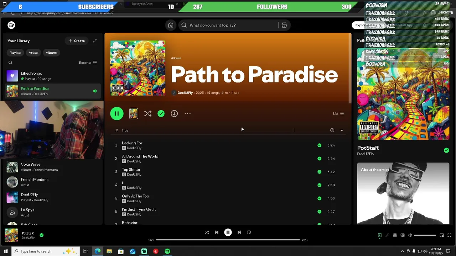Image resolution: width=456 pixels, height=256 pixels.
Task: Click Create button in Your Library
Action: tap(77, 41)
